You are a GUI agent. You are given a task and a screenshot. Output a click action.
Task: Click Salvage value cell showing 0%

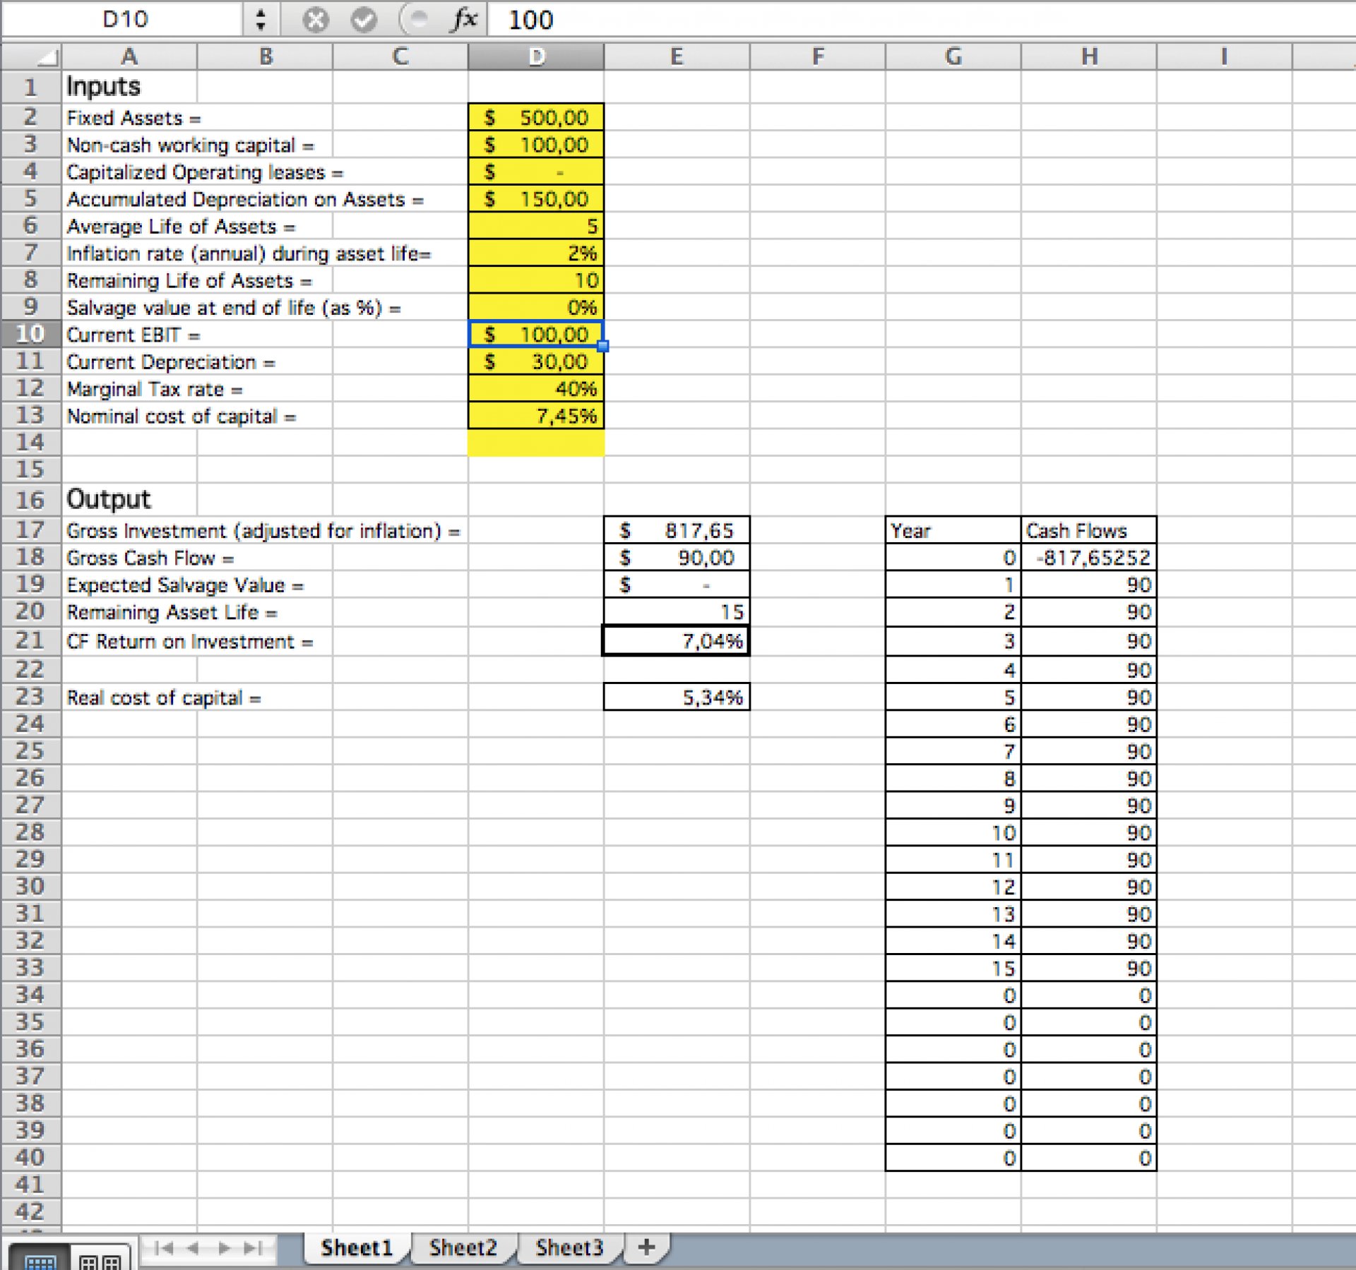tap(536, 308)
